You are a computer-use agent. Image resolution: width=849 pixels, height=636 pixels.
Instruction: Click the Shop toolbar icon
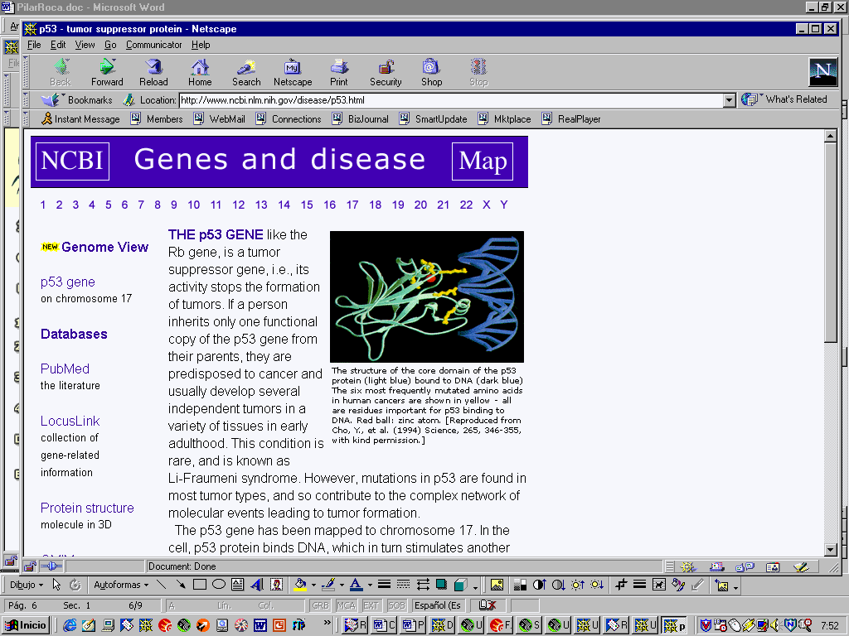point(431,72)
